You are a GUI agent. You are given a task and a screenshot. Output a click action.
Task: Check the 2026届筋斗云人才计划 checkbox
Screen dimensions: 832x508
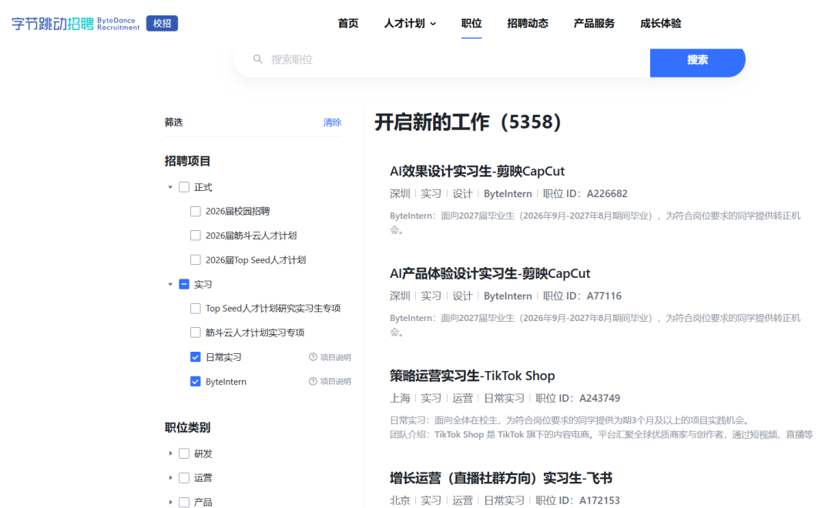pos(195,236)
